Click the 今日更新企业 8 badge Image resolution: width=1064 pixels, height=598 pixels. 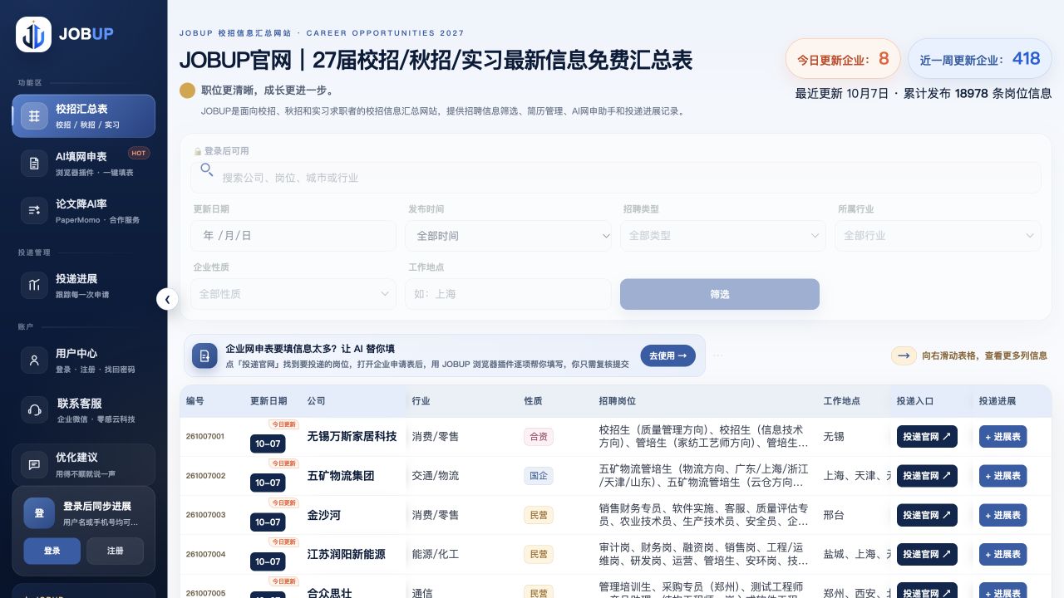pos(843,59)
